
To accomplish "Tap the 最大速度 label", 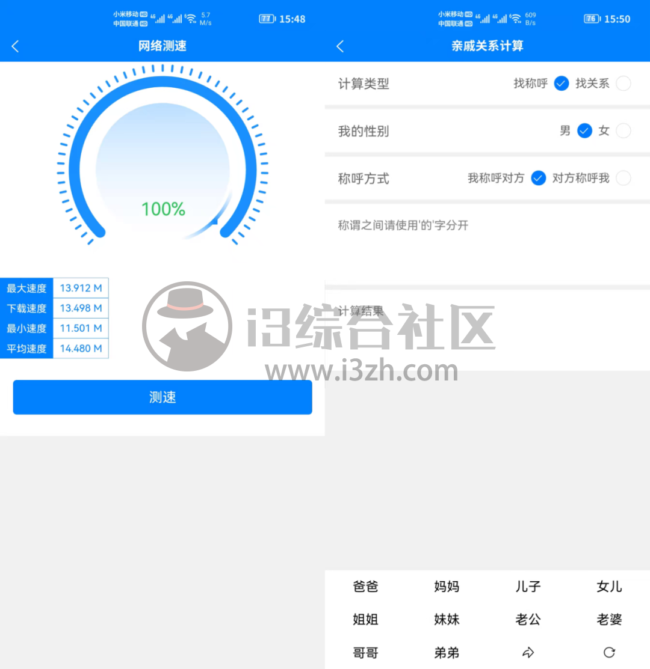I will [26, 288].
